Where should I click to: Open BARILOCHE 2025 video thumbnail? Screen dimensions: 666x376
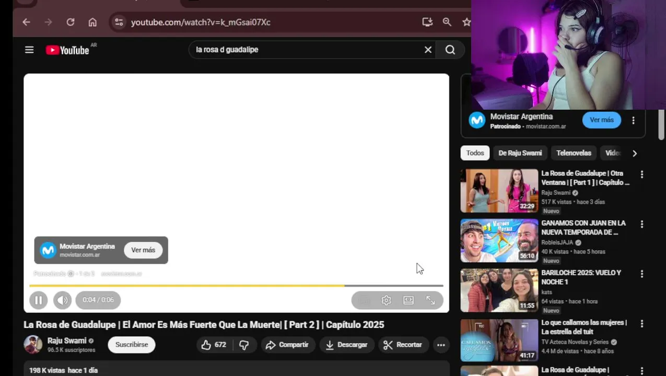(499, 290)
